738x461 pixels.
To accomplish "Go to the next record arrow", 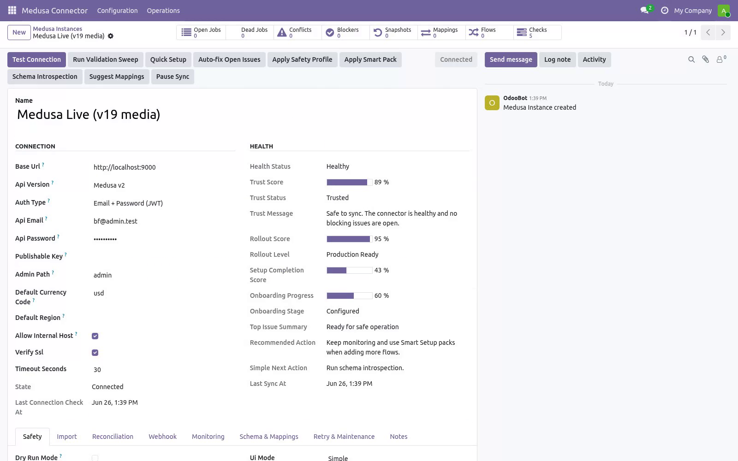I will click(x=723, y=32).
